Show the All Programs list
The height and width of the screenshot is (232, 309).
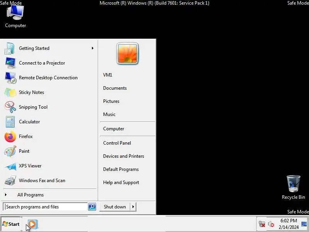point(31,195)
